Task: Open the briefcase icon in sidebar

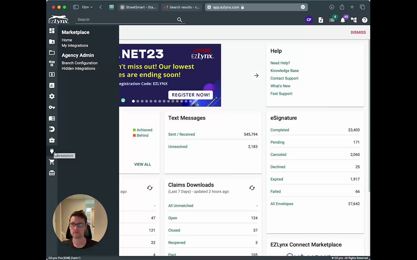Action: tap(52, 140)
